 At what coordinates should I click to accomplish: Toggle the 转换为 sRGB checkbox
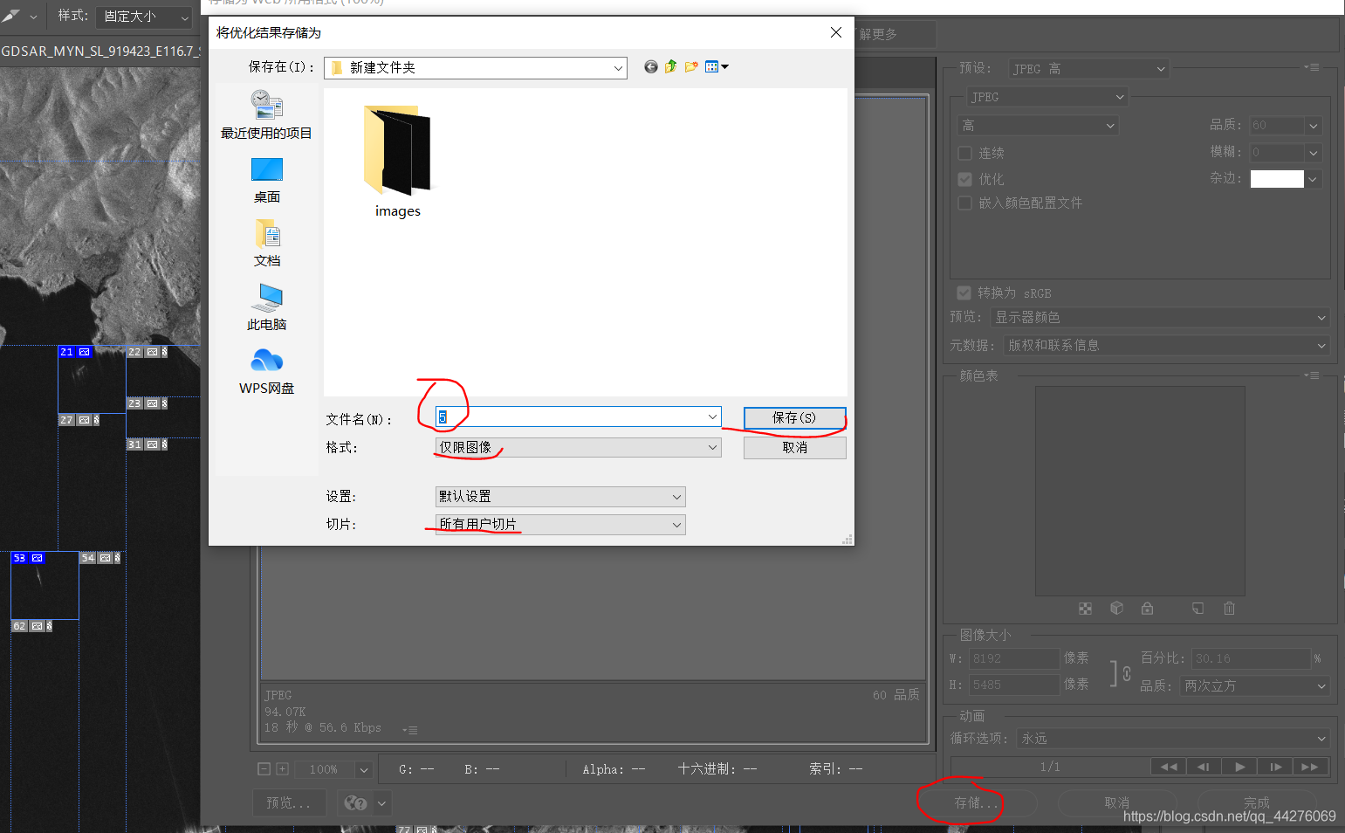964,293
